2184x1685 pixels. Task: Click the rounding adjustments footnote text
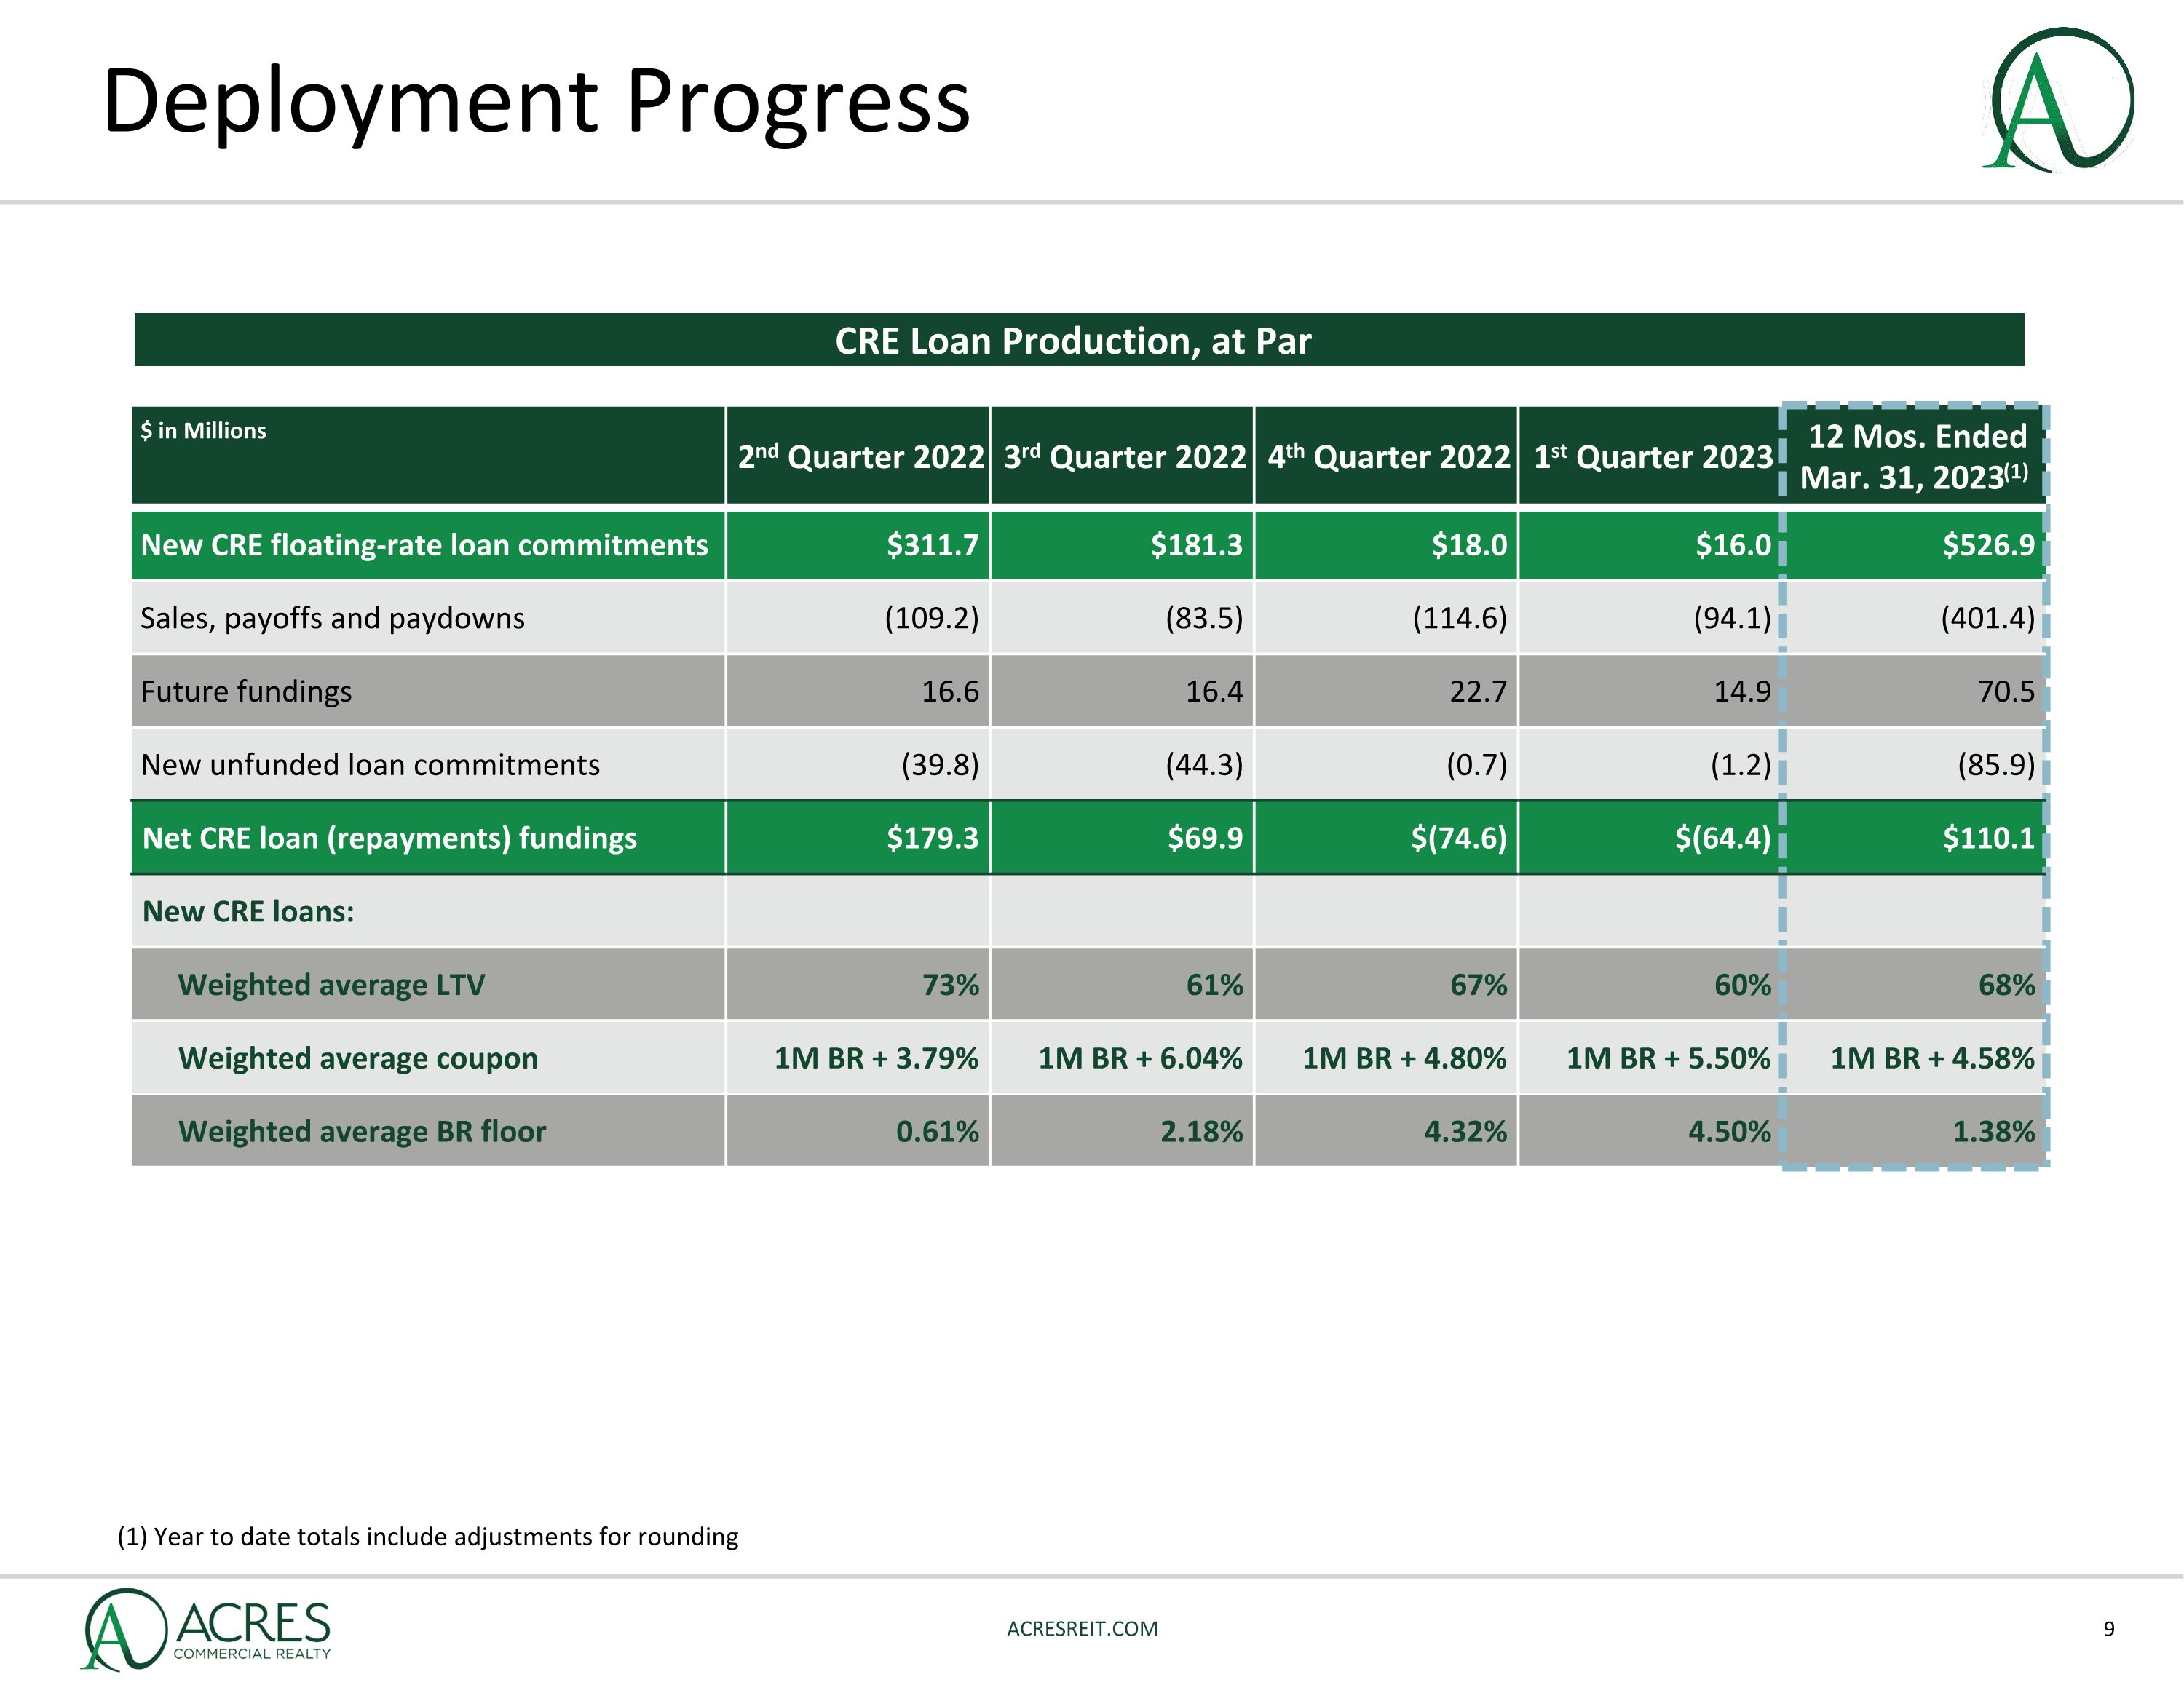428,1536
